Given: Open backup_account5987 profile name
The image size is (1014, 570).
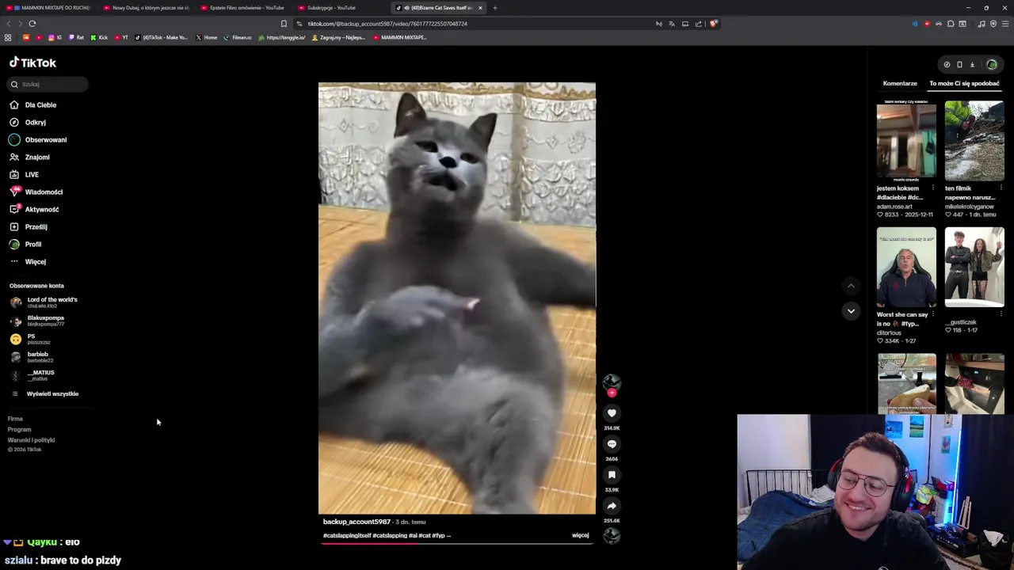Looking at the screenshot, I should pos(356,522).
